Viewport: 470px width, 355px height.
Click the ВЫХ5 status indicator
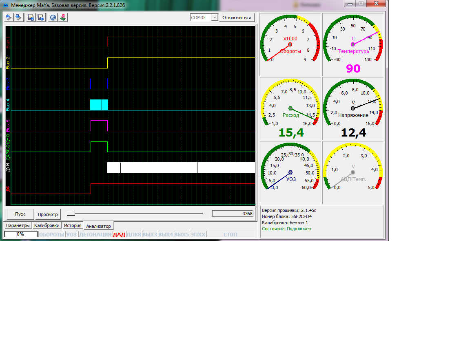[181, 234]
